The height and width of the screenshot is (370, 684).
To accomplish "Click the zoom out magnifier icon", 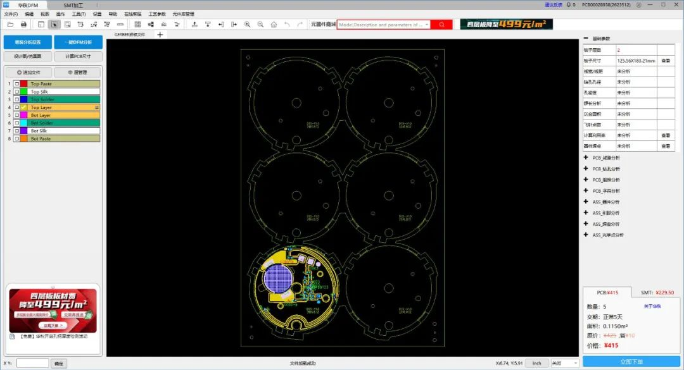I will click(260, 24).
